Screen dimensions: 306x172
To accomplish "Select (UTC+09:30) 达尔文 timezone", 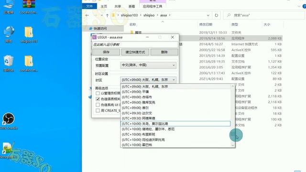I will (x=175, y=113).
